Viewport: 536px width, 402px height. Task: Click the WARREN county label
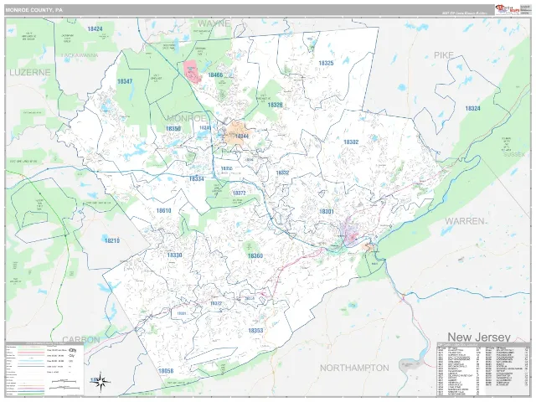[x=465, y=221]
